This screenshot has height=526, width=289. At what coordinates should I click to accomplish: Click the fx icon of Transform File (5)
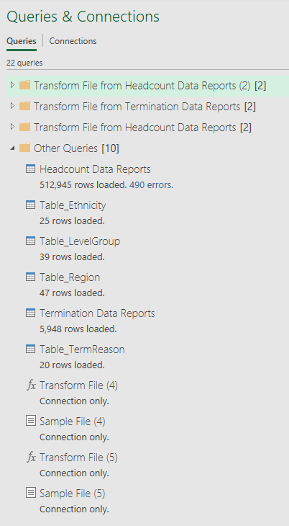[x=31, y=457]
